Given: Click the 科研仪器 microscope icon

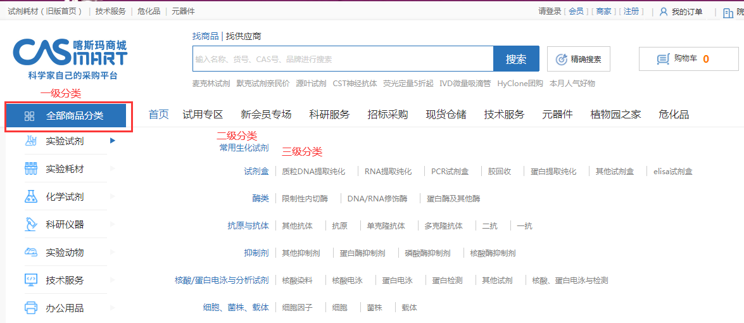Looking at the screenshot, I should 30,225.
